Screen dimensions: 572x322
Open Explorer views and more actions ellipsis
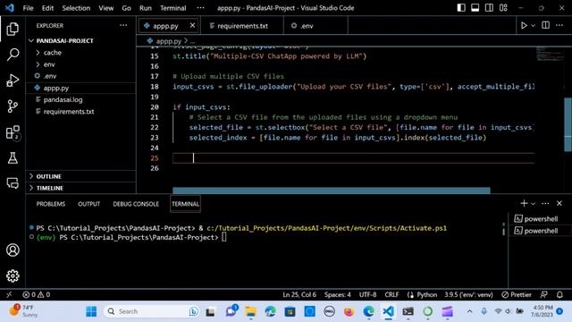point(123,25)
